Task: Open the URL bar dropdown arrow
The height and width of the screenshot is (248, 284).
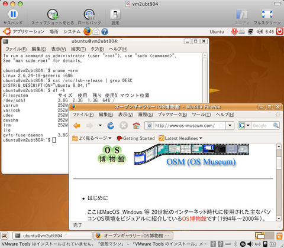Action: coord(230,125)
